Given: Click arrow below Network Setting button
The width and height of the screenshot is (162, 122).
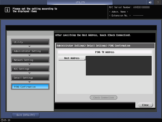Looking at the screenshot, I should [29, 64].
